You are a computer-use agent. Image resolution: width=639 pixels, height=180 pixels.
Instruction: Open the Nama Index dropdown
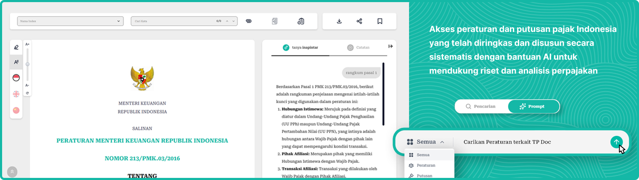coord(70,21)
